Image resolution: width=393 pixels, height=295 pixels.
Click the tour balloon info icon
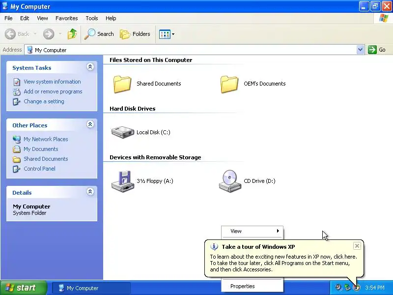(214, 247)
